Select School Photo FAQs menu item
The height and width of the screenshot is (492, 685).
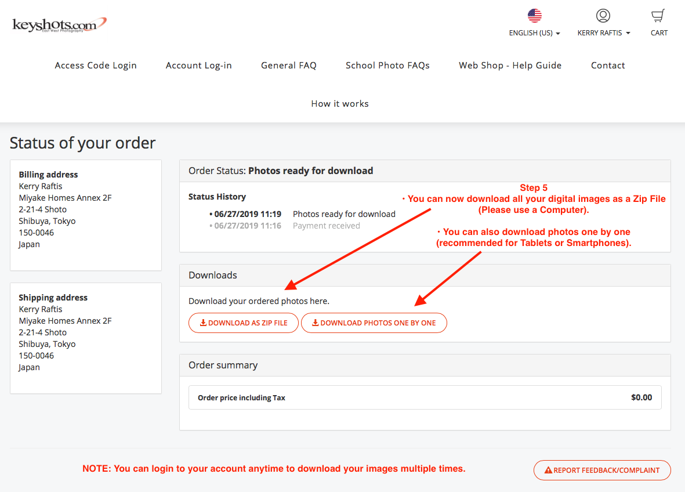[x=387, y=66]
